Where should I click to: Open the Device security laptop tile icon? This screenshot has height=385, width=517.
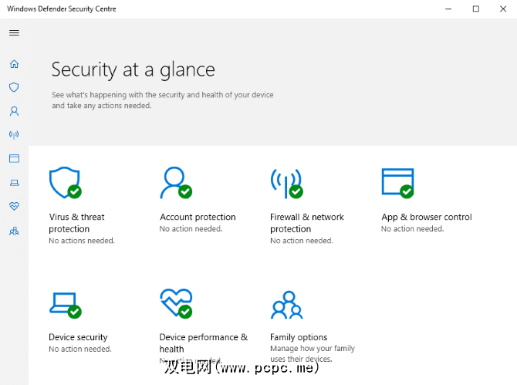63,303
